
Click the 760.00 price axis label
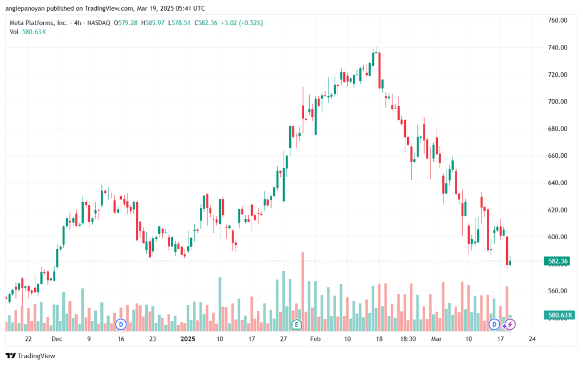[557, 20]
